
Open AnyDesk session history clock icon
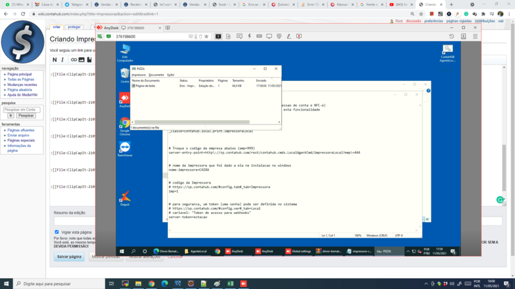[x=452, y=37]
